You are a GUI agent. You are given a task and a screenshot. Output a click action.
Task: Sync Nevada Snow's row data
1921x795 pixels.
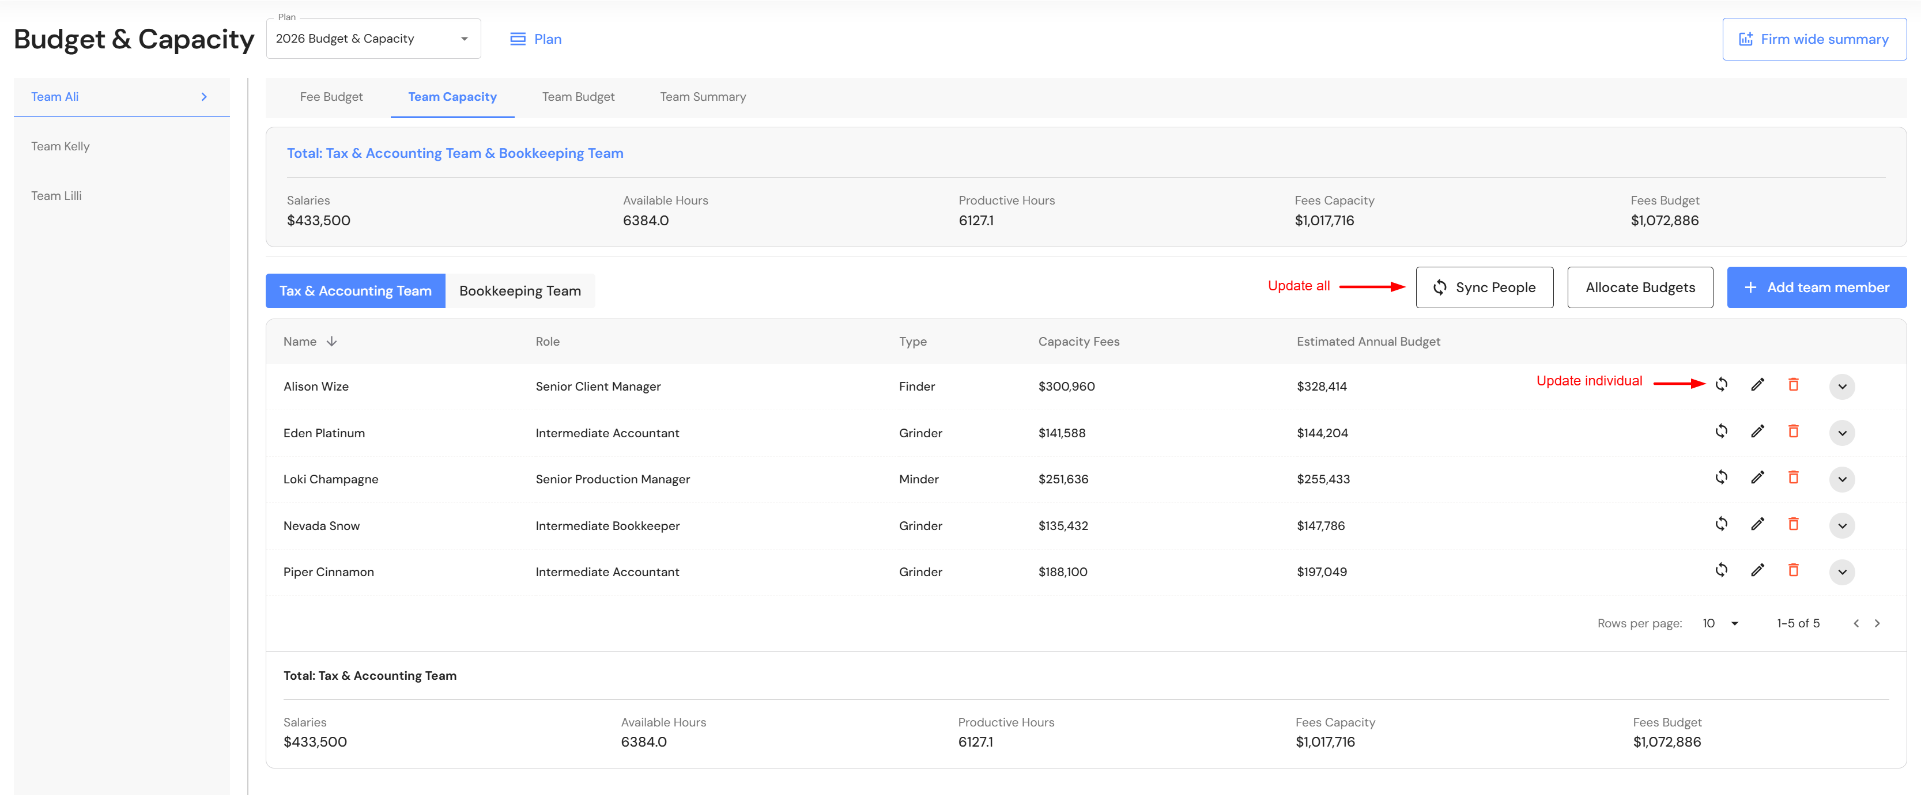(1721, 524)
